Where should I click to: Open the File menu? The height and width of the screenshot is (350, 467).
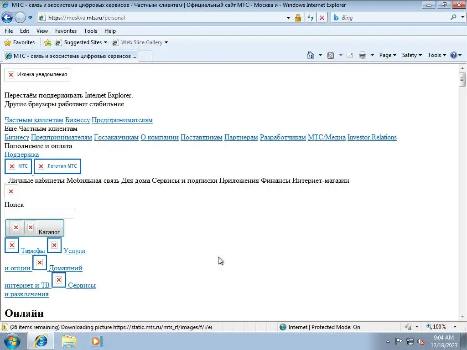tap(9, 31)
